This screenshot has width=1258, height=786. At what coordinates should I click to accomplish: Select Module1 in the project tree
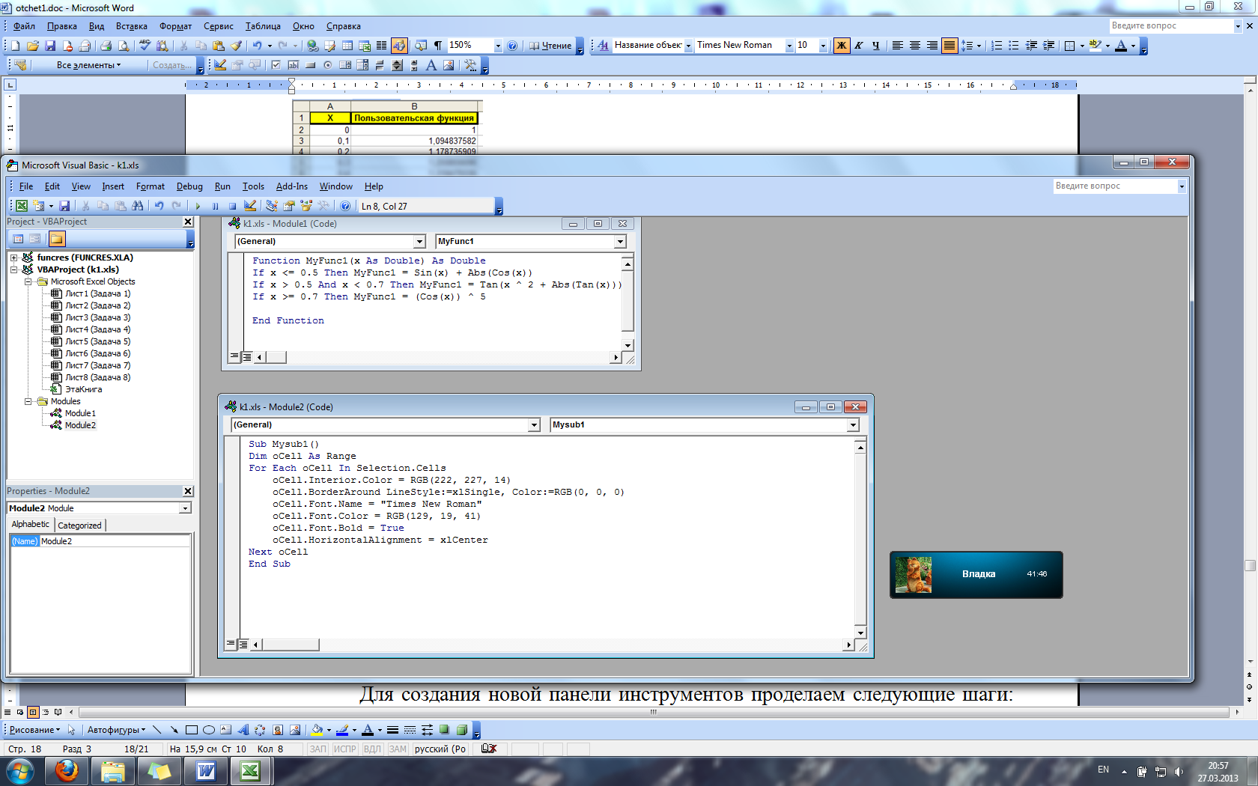(80, 413)
